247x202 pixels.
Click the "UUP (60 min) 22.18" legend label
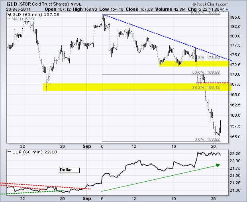pos(35,152)
